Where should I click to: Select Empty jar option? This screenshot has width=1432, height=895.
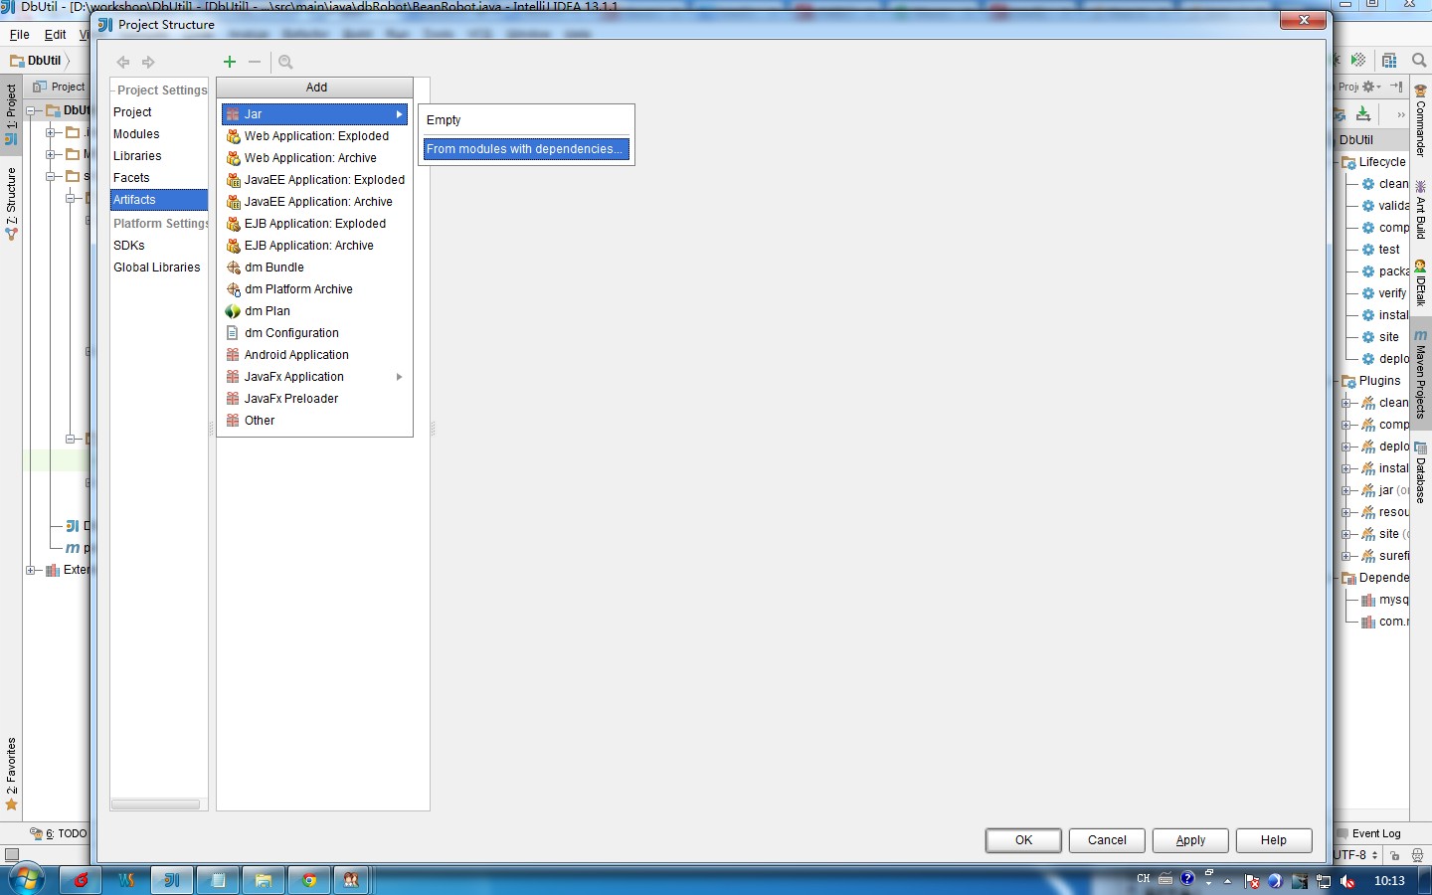526,120
